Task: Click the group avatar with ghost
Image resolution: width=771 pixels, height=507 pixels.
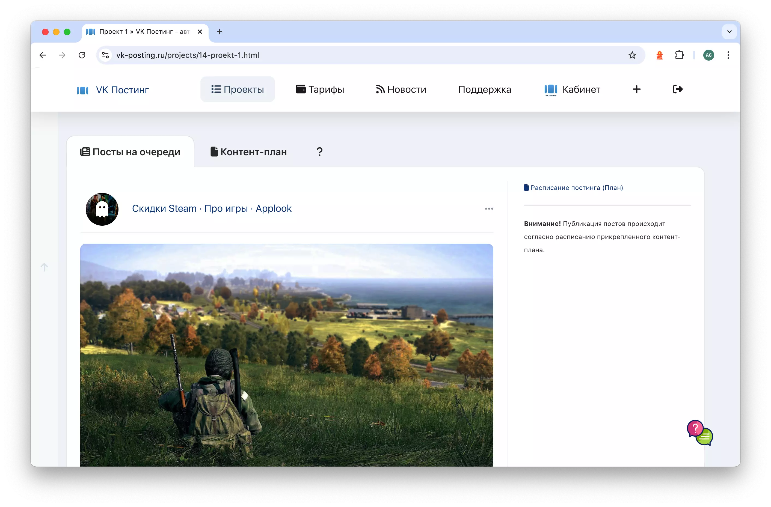Action: [x=102, y=210]
